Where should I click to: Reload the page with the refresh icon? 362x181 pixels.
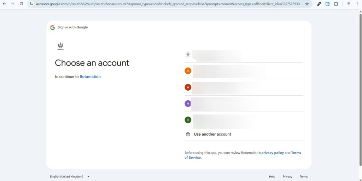(x=21, y=4)
